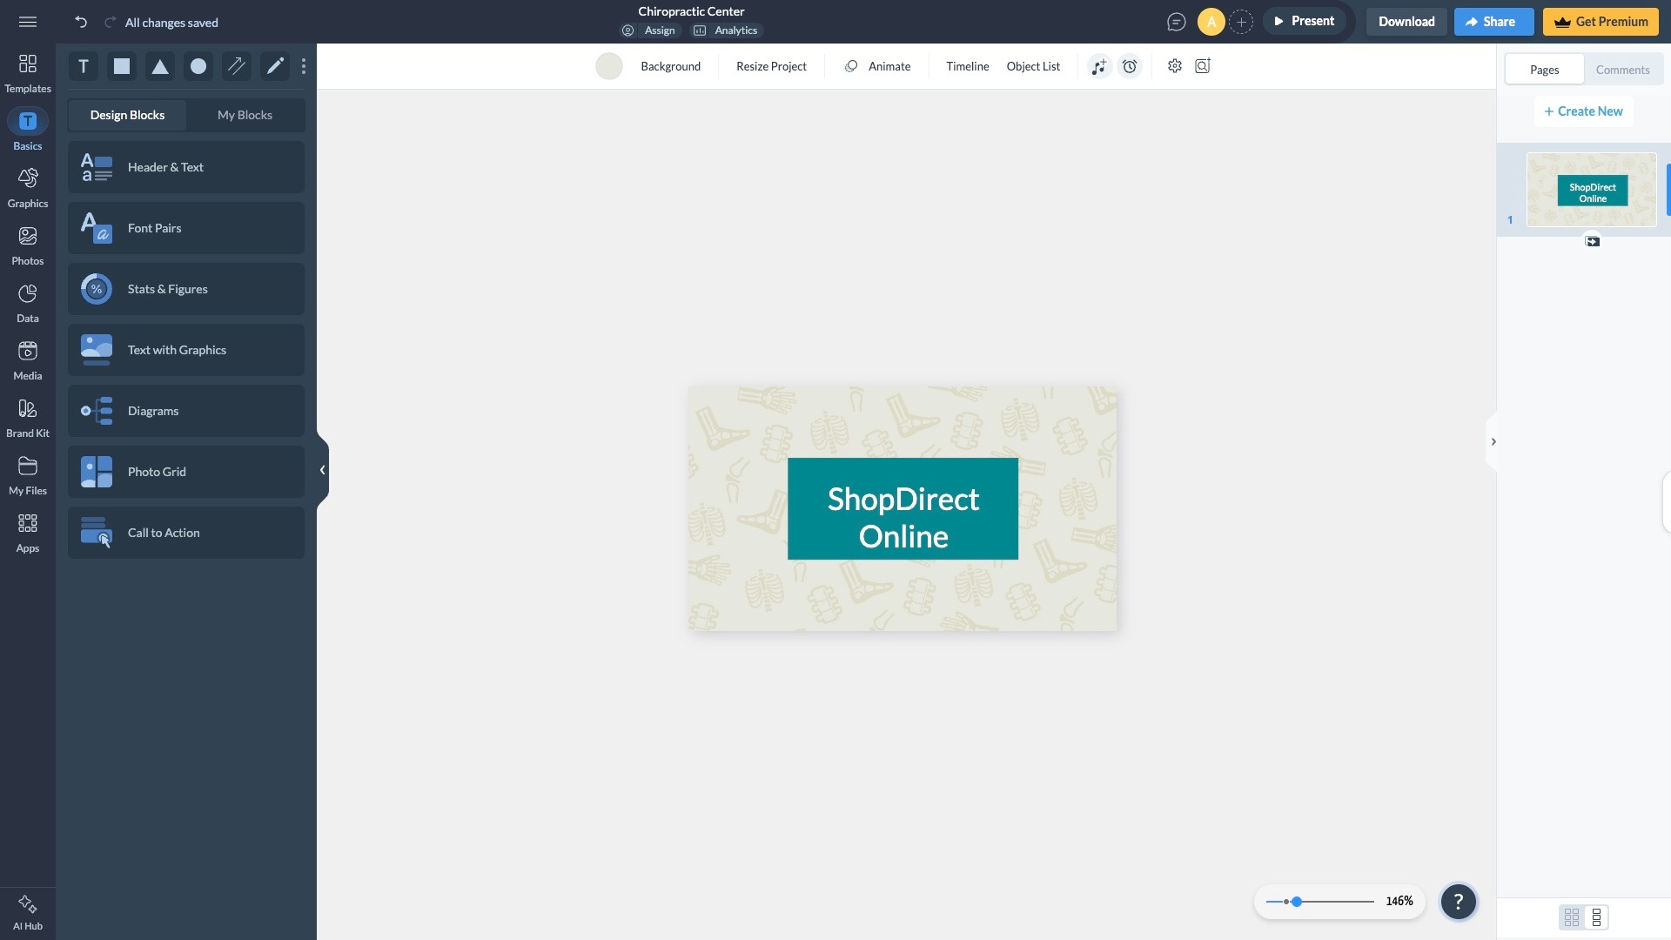Open the canvas settings gear

click(1175, 66)
